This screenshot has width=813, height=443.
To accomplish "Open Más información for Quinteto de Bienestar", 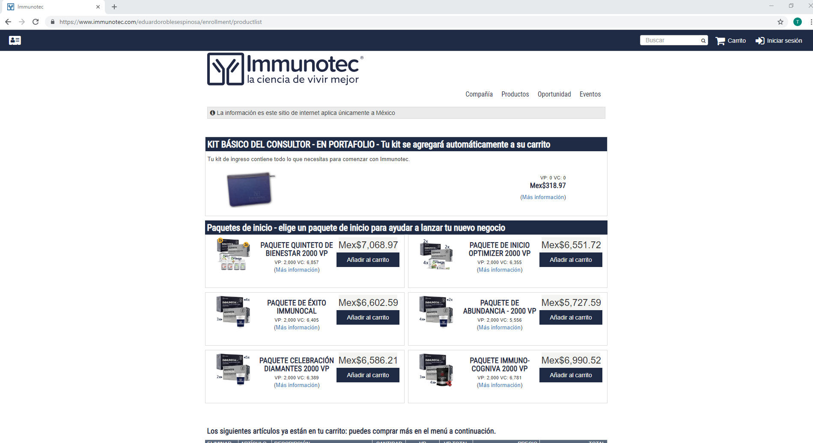I will pos(297,270).
